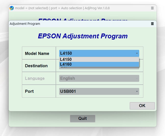This screenshot has height=136, width=165.
Task: Open the main window hamburger menu
Action: click(152, 8)
